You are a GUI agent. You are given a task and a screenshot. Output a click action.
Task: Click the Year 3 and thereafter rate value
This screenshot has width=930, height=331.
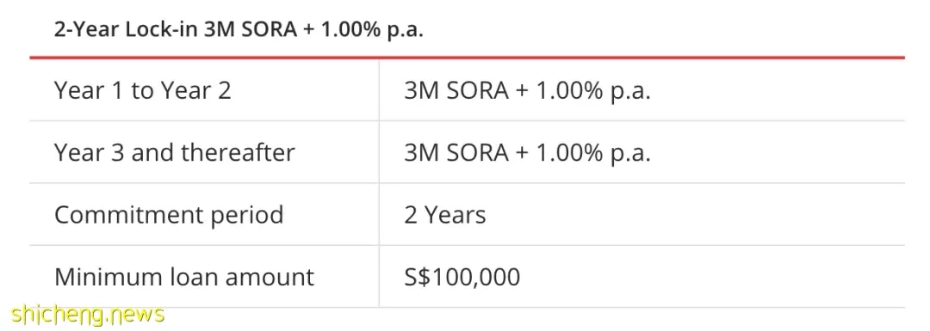click(527, 153)
